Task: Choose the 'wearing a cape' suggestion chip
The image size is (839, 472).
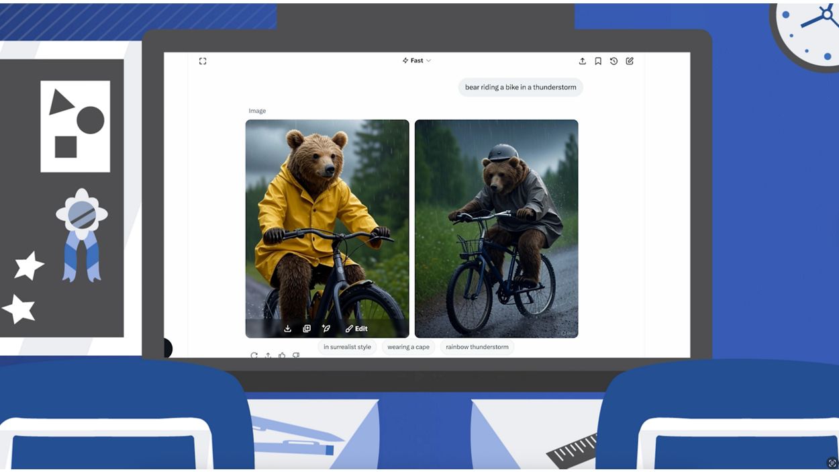Action: pos(408,347)
